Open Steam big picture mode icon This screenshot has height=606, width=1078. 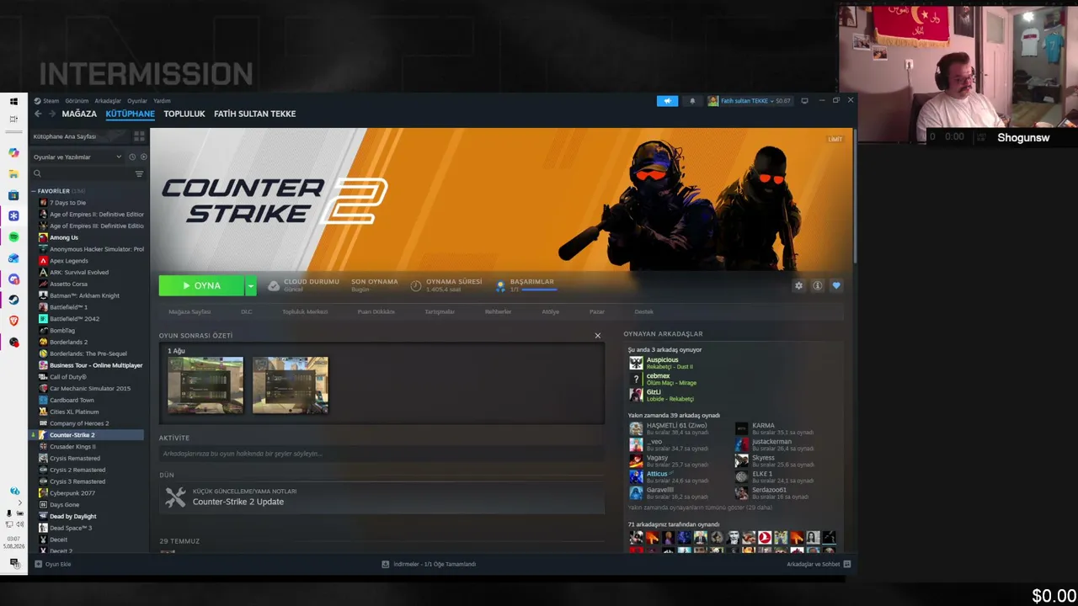pyautogui.click(x=804, y=101)
